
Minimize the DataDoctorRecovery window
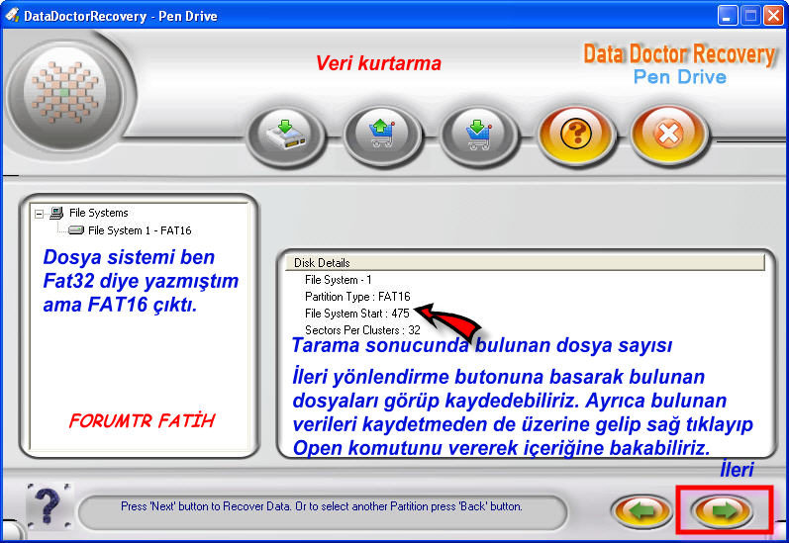pos(727,16)
